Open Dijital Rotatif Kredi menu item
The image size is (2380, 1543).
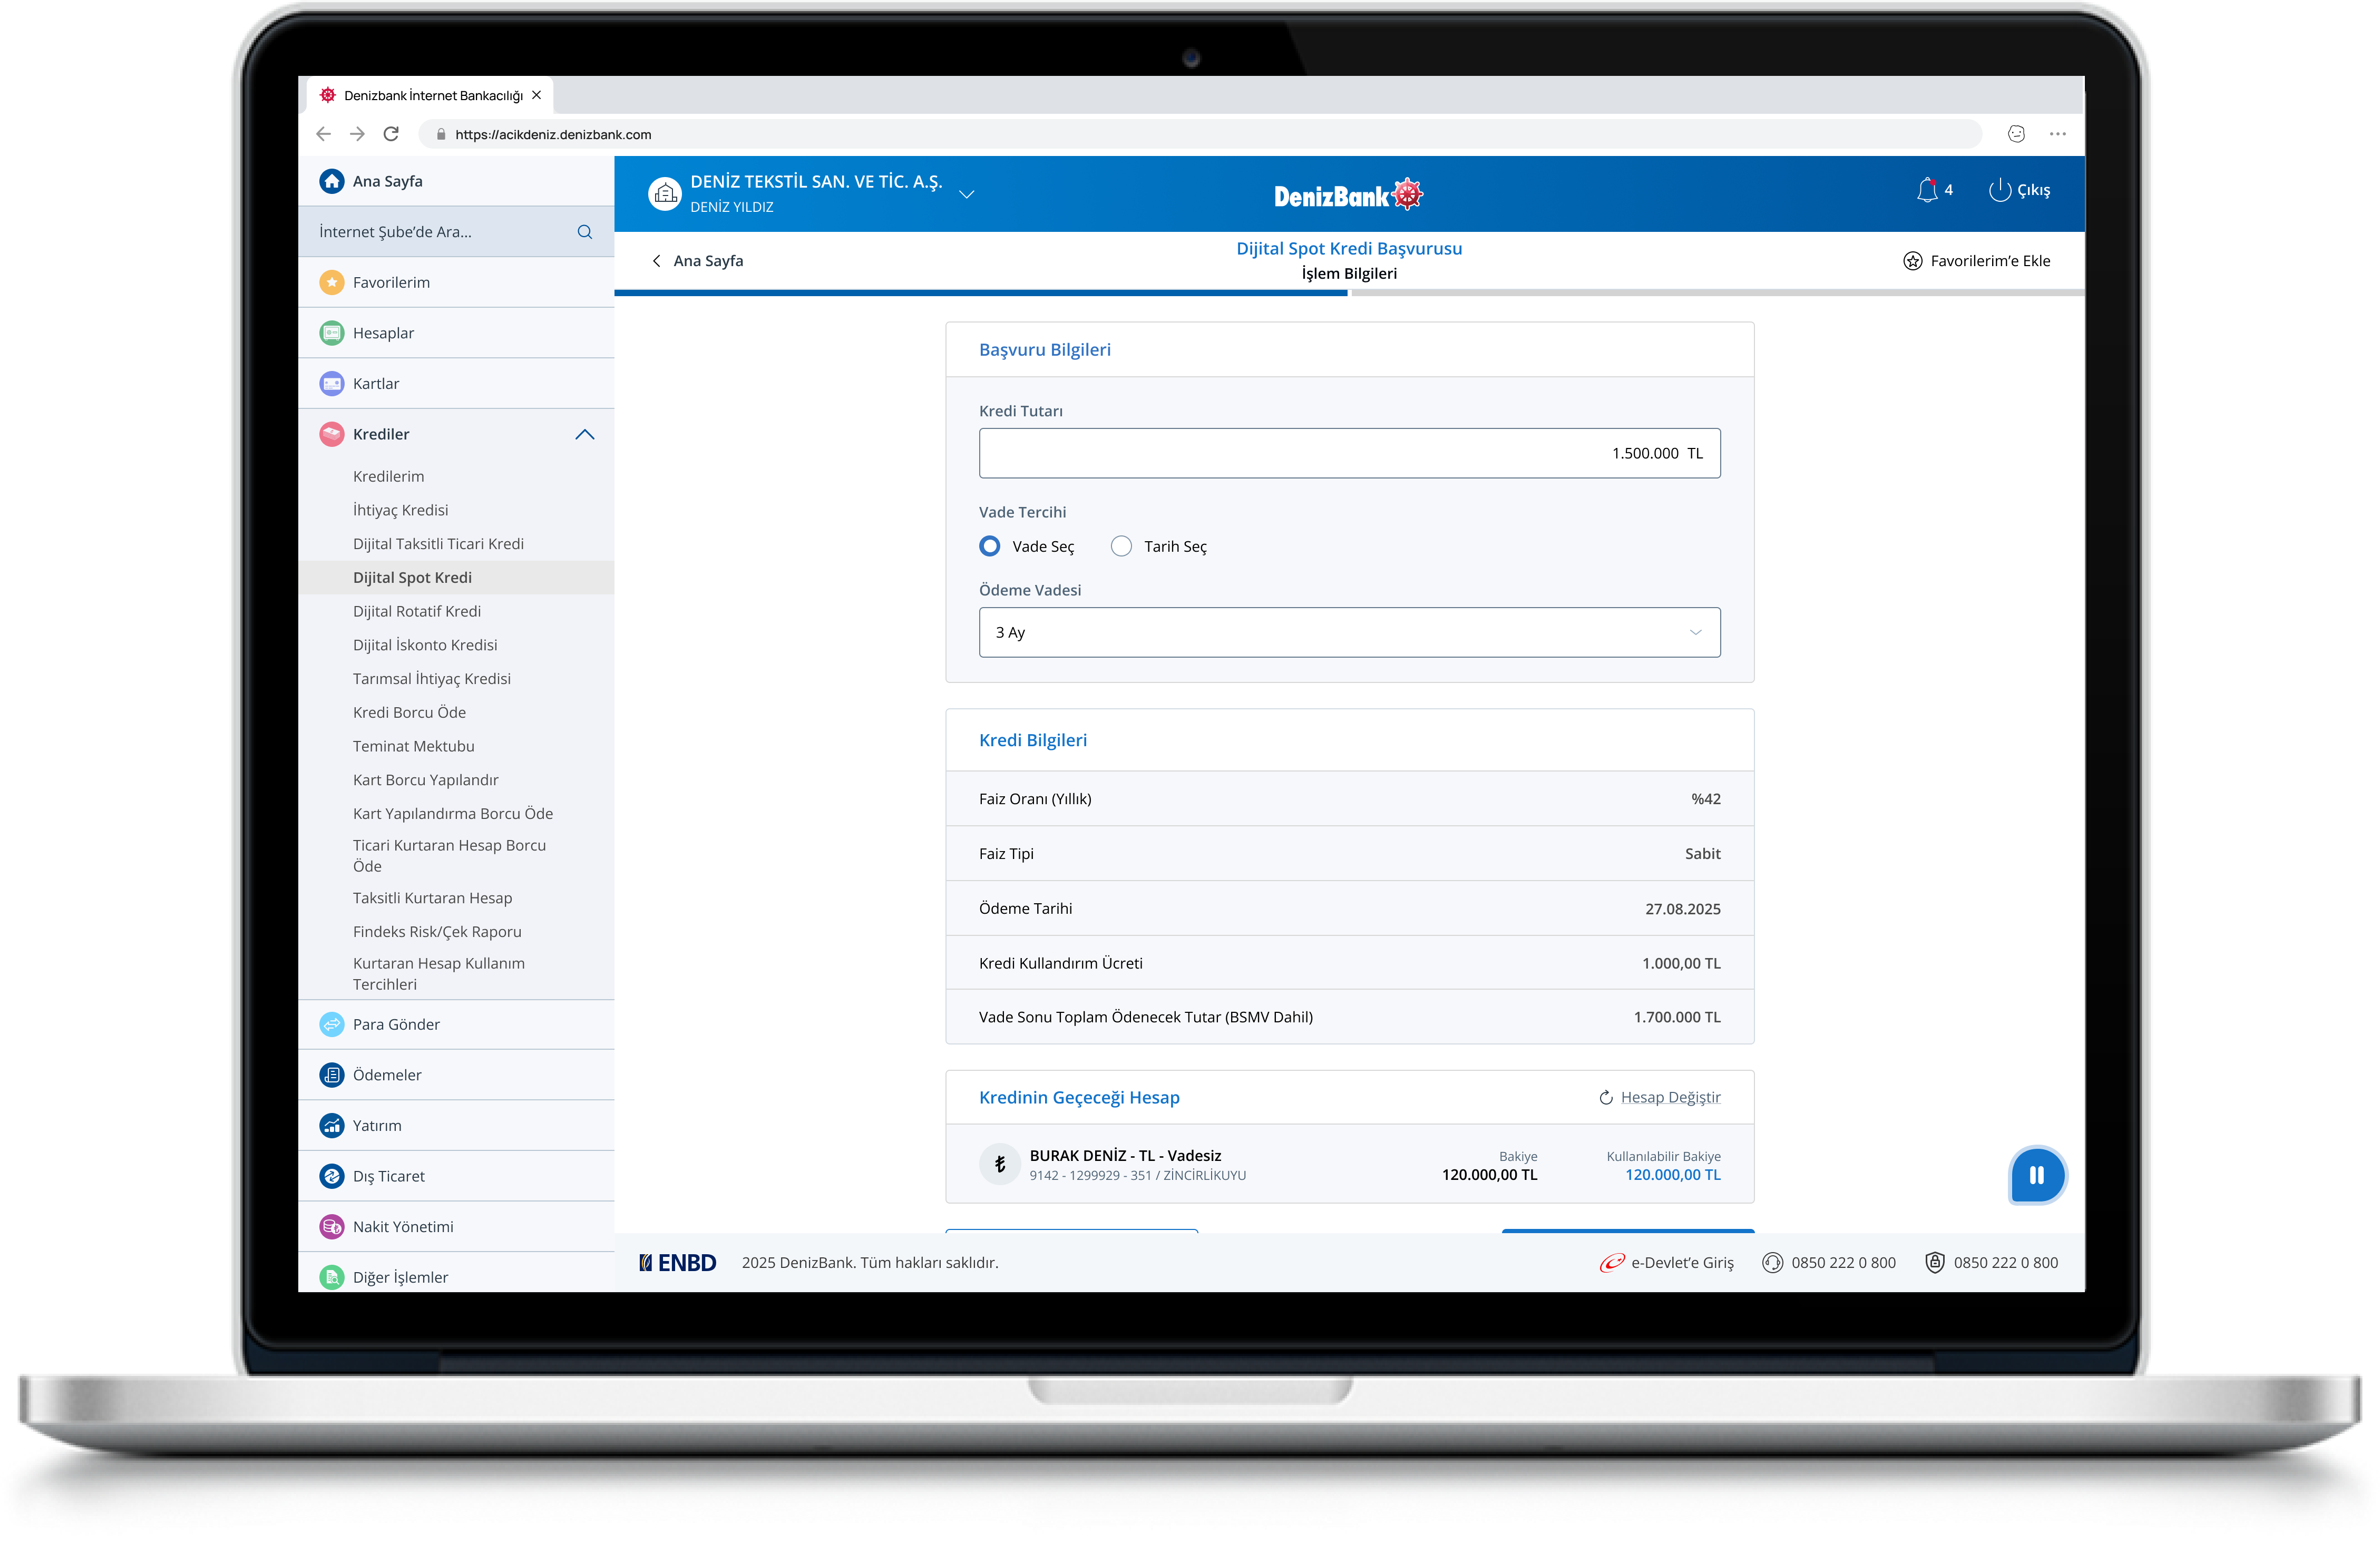click(x=416, y=611)
